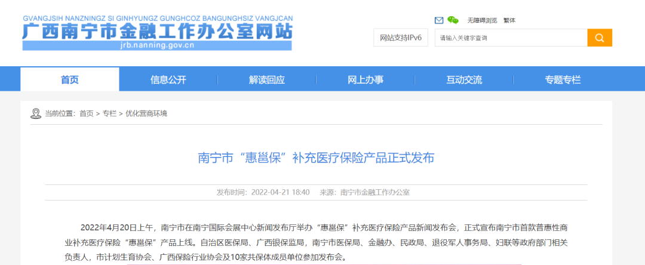645x265 pixels.
Task: Click the article title 南宁市“惠邕保”补充医疗保险产品正式发布
Action: pyautogui.click(x=316, y=158)
